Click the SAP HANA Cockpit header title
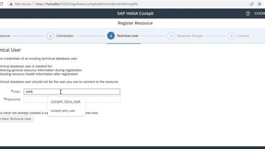Screen dimensions: 265x149 [135, 14]
